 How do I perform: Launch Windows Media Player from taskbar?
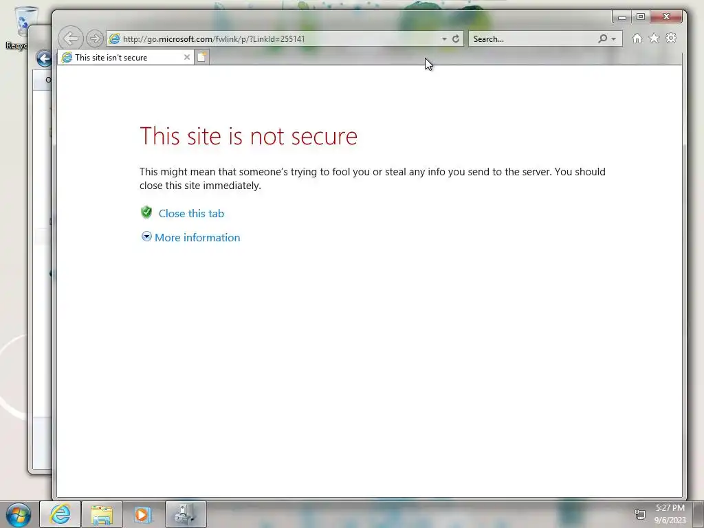point(144,514)
